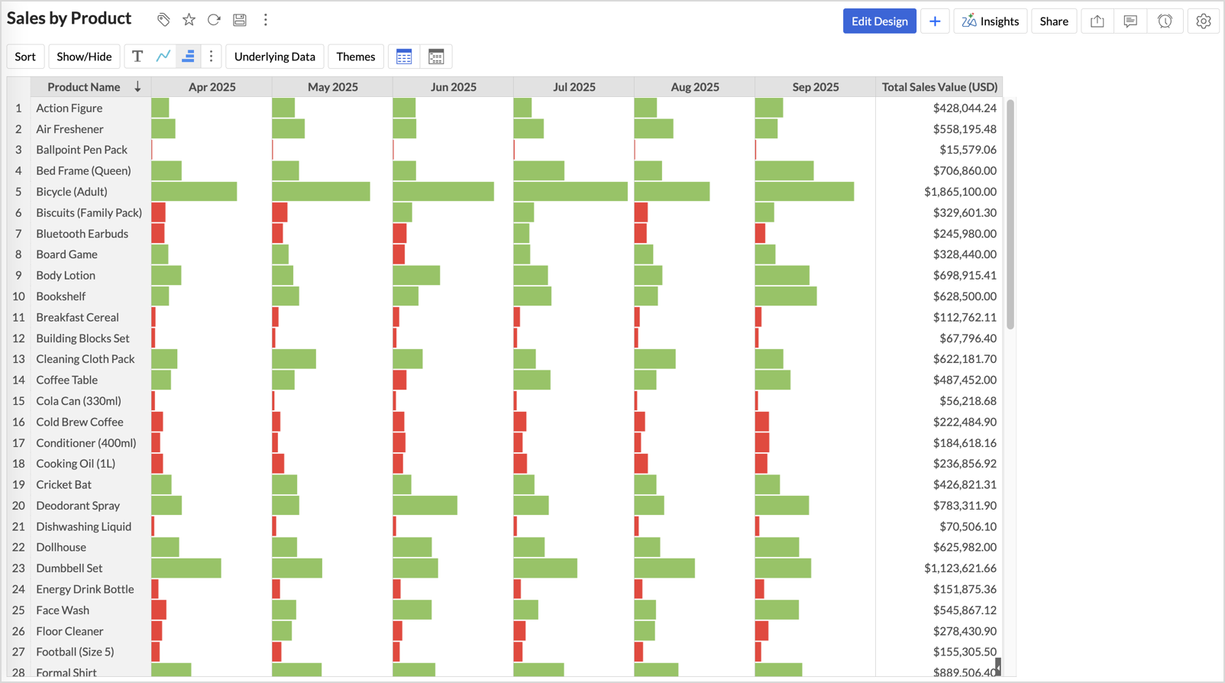Open settings gear in top right
The height and width of the screenshot is (683, 1225).
pos(1203,21)
